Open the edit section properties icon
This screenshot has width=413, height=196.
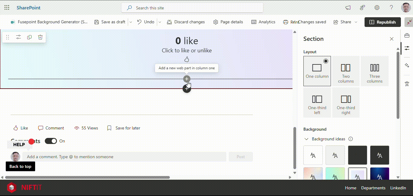(18, 37)
